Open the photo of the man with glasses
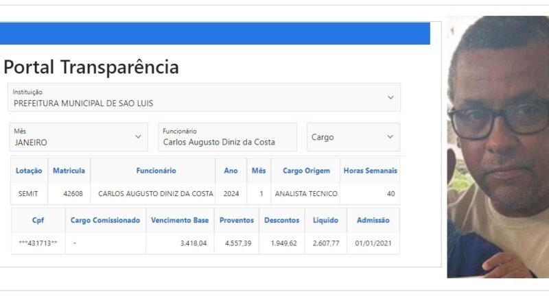Image resolution: width=549 pixels, height=305 pixels. (498, 147)
